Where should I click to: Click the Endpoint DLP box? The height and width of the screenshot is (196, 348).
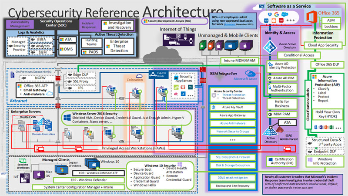pos(324,152)
